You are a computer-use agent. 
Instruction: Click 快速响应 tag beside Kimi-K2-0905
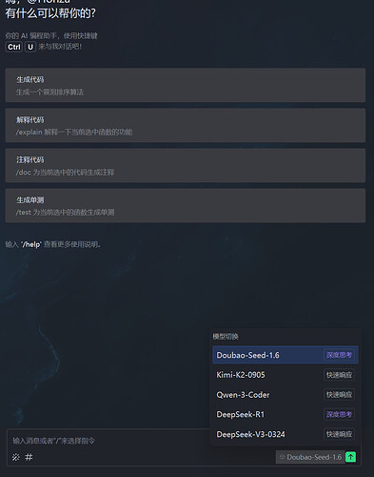pos(339,375)
